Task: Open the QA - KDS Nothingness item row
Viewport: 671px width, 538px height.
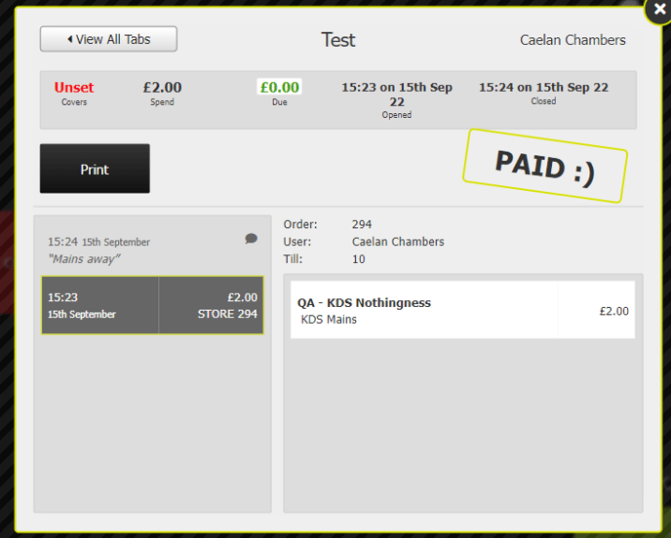Action: click(x=462, y=310)
